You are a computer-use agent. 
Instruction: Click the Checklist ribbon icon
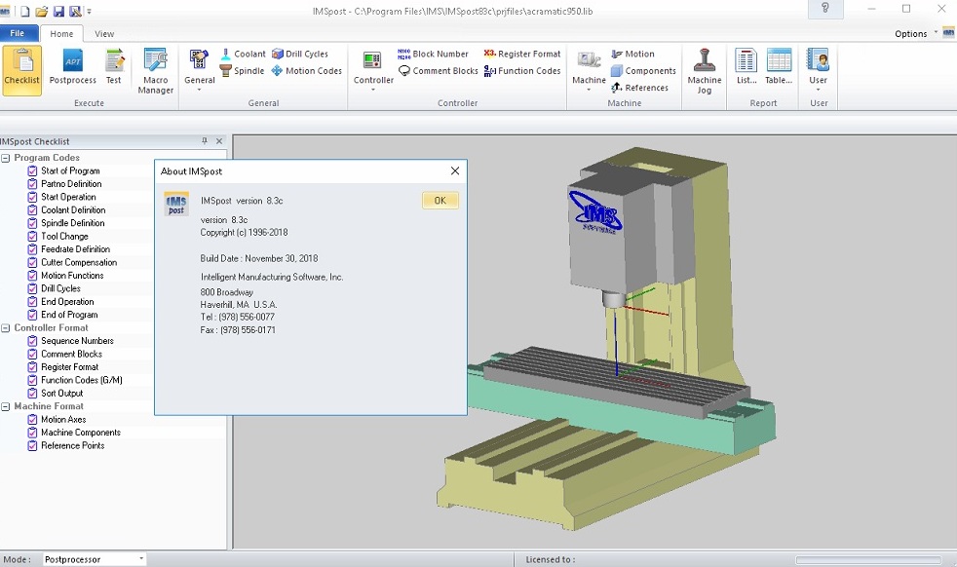pos(22,69)
